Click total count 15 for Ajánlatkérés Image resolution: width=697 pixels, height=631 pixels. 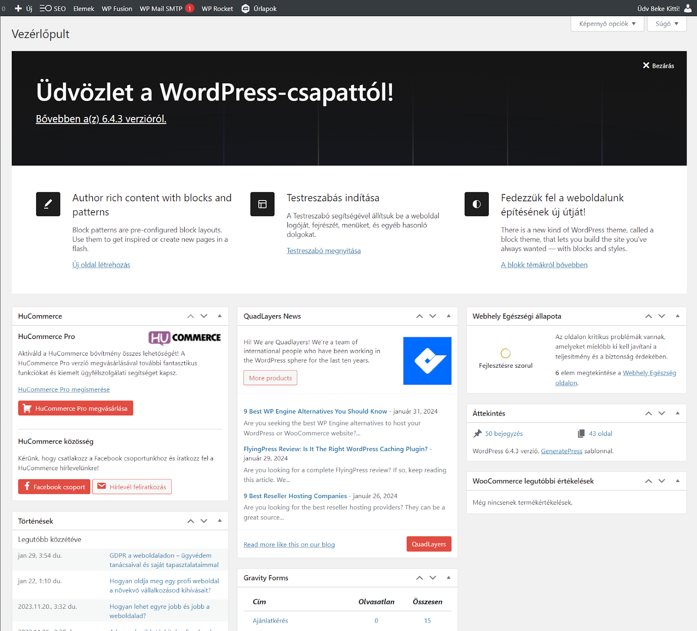tap(427, 621)
